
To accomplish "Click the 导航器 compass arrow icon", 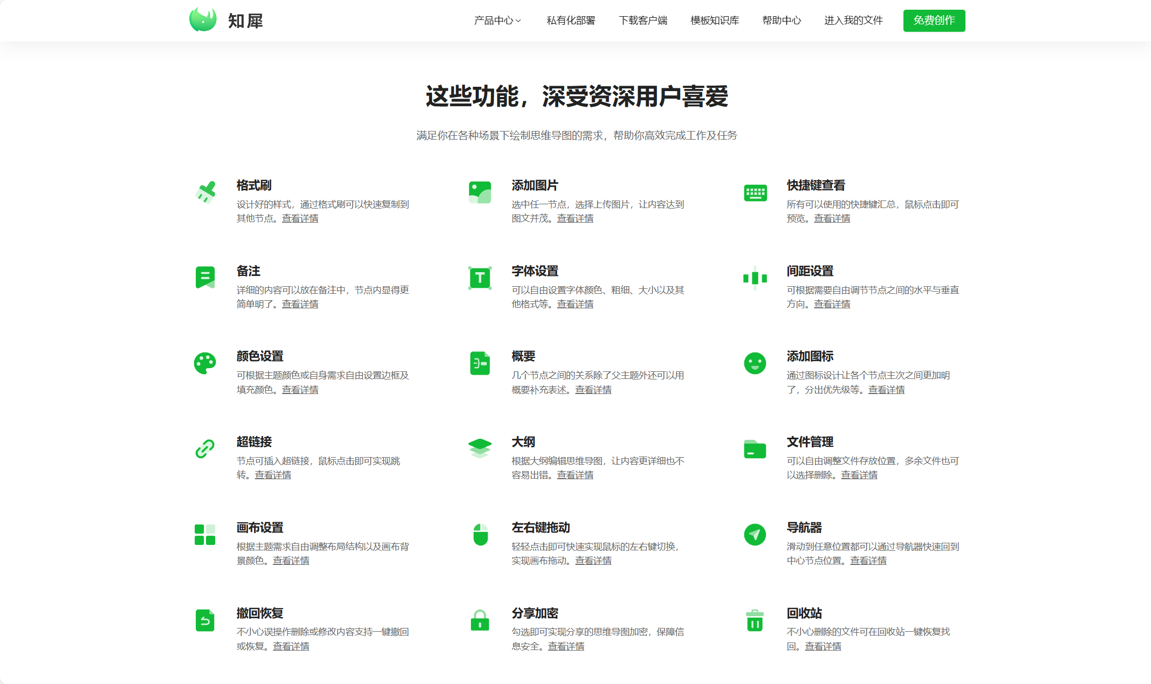I will pos(755,535).
